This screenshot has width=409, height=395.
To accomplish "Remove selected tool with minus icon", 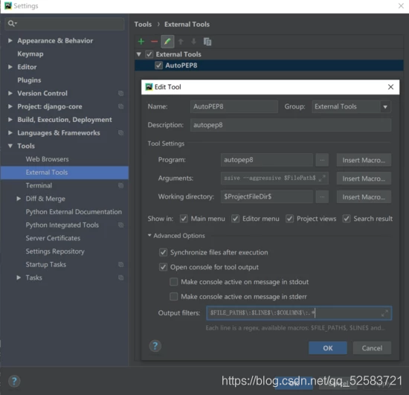I will [154, 42].
